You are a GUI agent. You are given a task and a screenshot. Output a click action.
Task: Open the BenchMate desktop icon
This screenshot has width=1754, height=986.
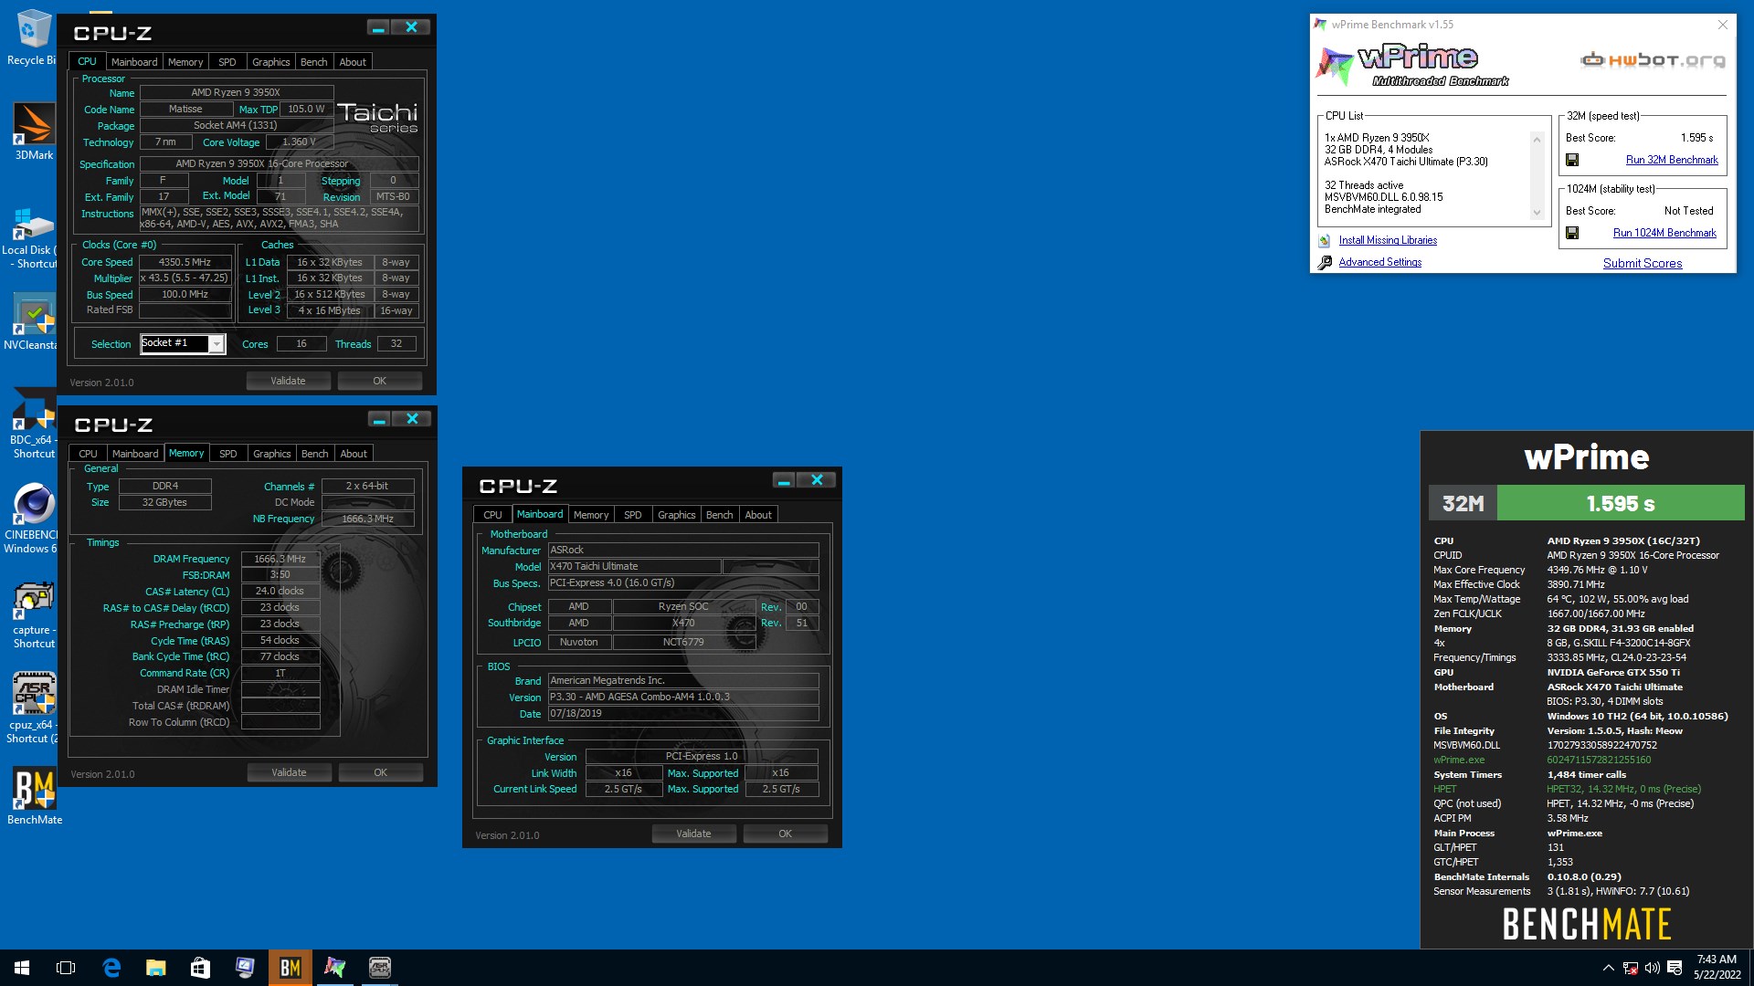34,795
